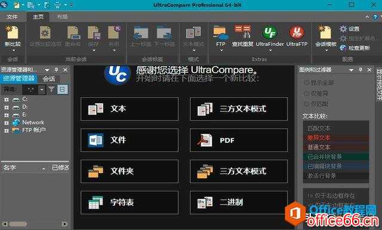Open the FTP ribbon icon
Screen dimensions: 382x230
(x=221, y=33)
